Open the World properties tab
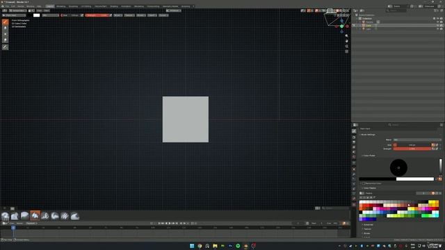Image resolution: width=445 pixels, height=250 pixels. click(x=354, y=157)
